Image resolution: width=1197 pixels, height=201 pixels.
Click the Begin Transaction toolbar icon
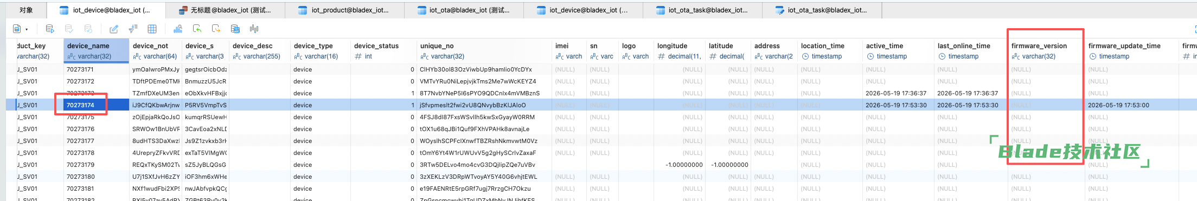[17, 29]
